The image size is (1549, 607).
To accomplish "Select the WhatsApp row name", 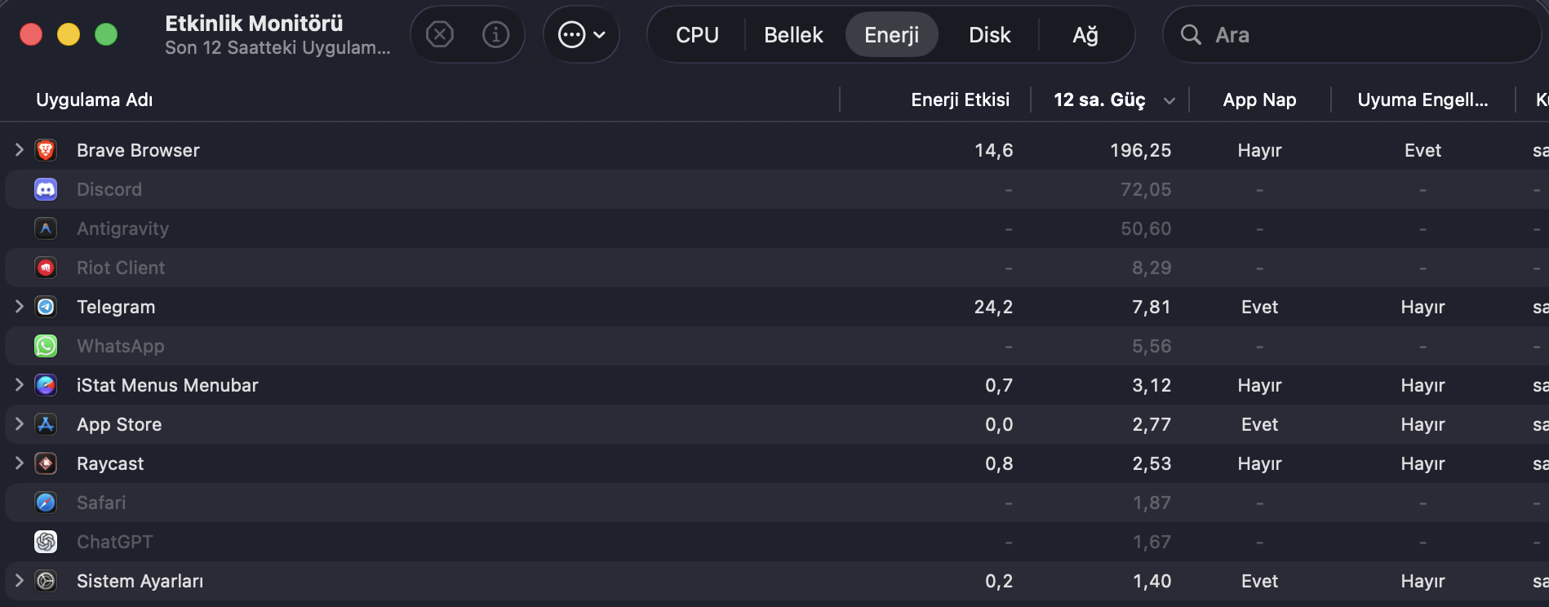I will 121,346.
